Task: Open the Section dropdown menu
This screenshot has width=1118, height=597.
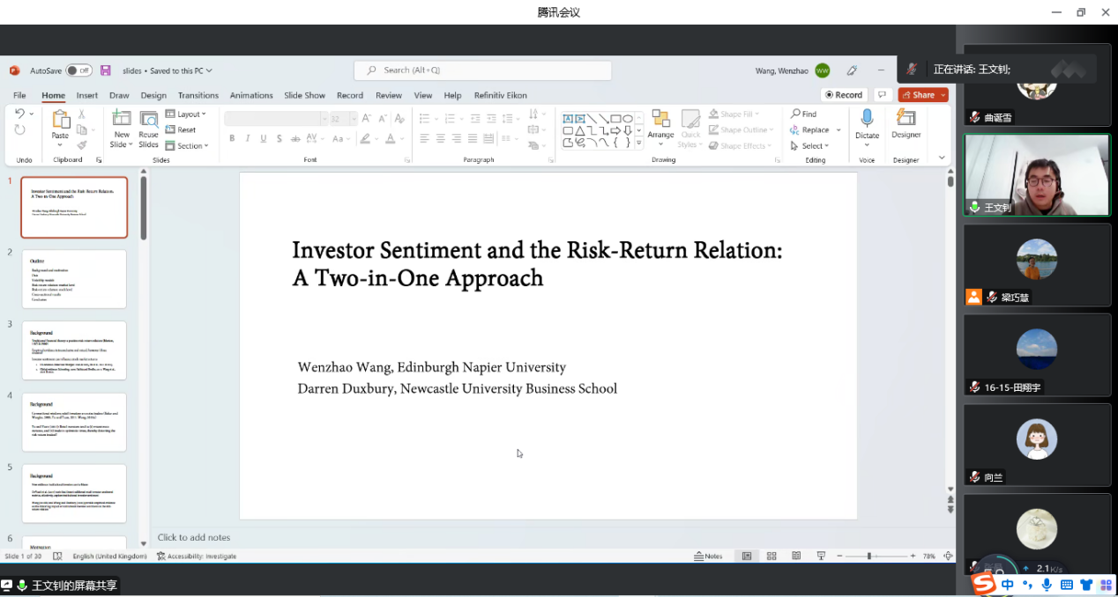Action: pos(191,146)
